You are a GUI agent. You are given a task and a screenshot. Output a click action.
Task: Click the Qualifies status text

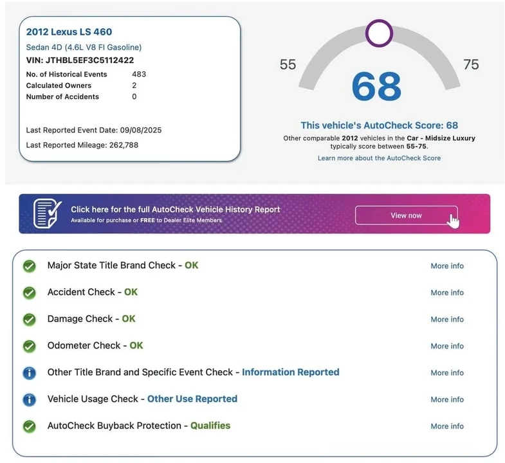(210, 426)
